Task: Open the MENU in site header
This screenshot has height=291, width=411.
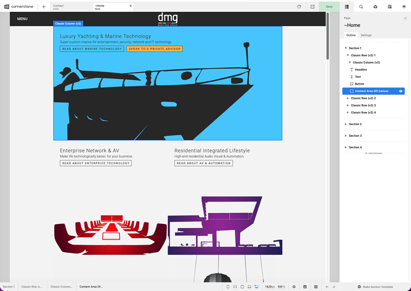Action: point(22,19)
